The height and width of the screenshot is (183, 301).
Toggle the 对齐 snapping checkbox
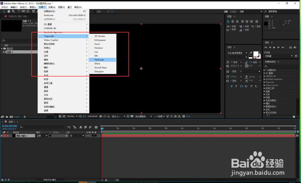pyautogui.click(x=94, y=11)
